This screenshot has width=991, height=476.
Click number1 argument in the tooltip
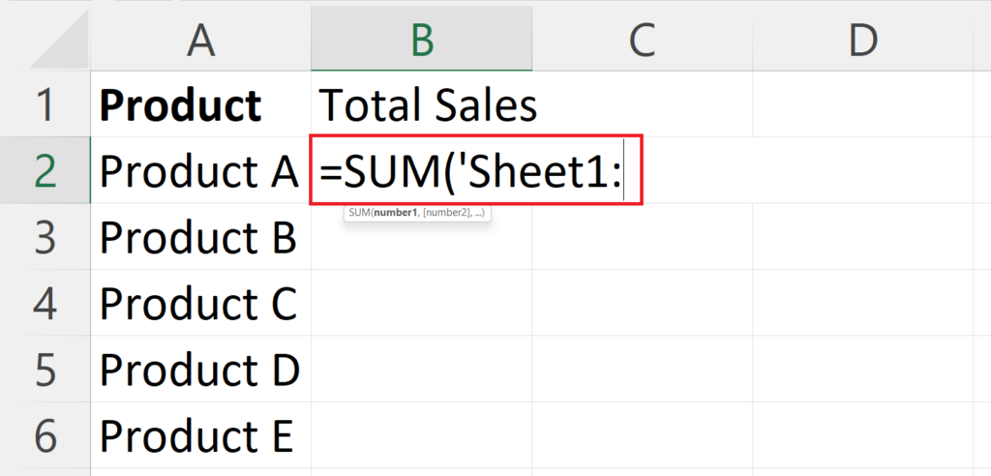pos(395,213)
